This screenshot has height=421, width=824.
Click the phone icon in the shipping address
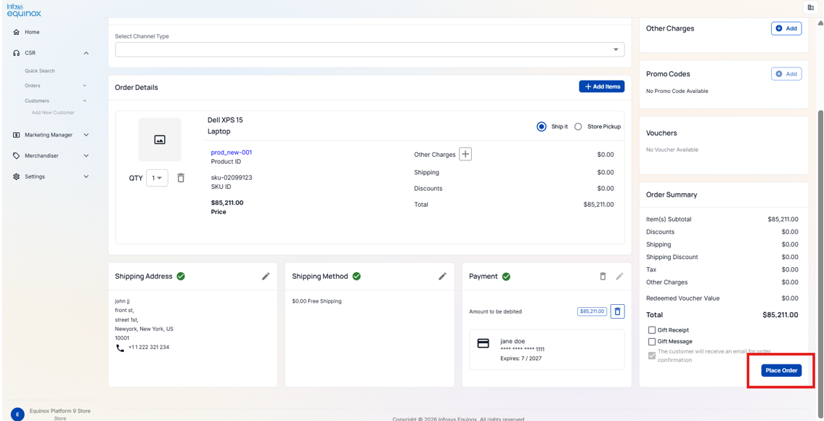[121, 348]
